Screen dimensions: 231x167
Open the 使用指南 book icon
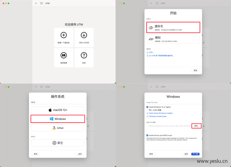click(64, 55)
